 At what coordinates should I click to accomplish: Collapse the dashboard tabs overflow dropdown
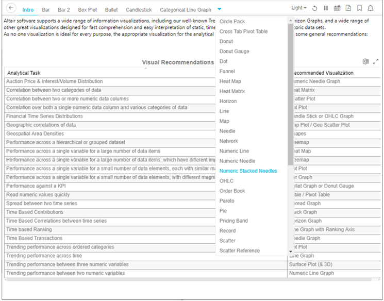click(x=220, y=9)
